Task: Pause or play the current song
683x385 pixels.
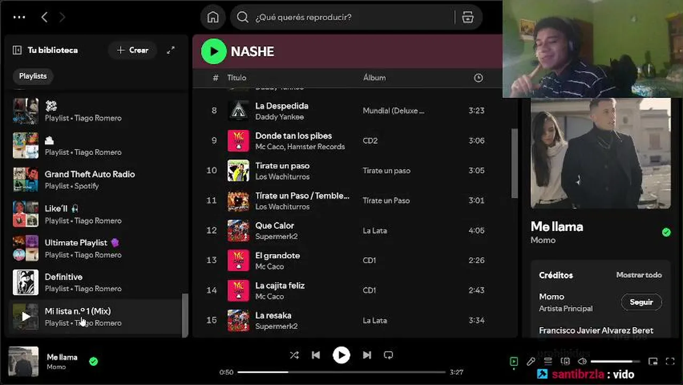Action: (342, 355)
